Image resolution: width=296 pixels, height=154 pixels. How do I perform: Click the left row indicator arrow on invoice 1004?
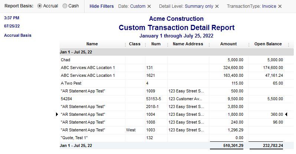click(57, 114)
